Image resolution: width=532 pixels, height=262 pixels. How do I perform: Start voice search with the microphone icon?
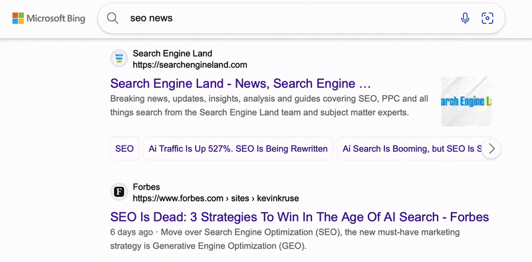tap(465, 19)
